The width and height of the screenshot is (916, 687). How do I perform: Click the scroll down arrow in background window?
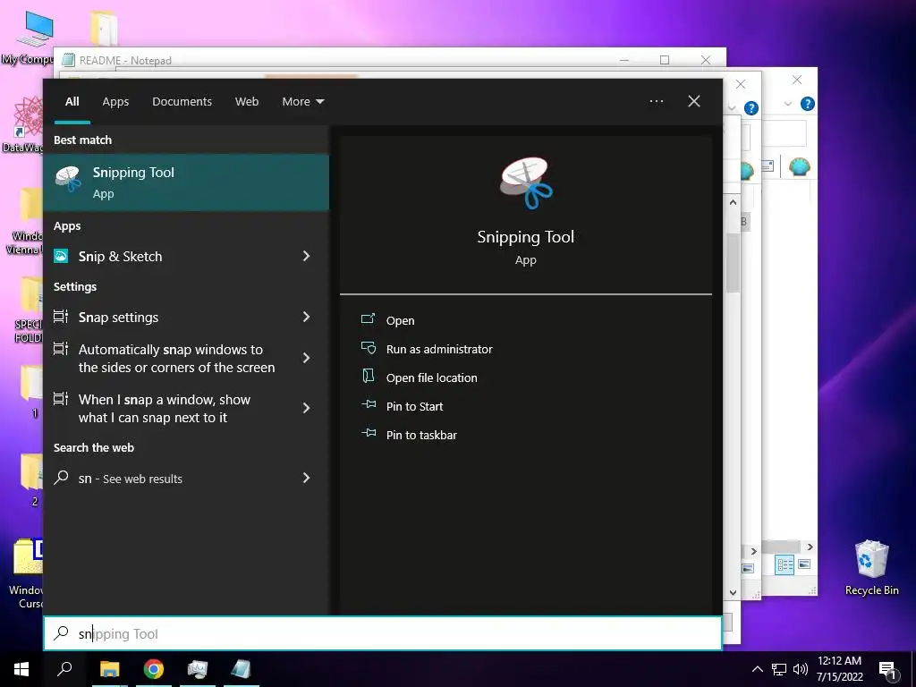tap(734, 592)
